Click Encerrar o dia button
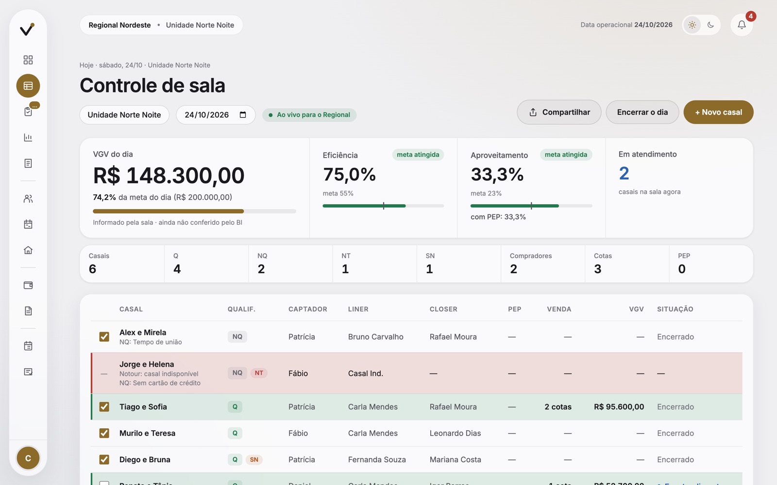 [642, 112]
